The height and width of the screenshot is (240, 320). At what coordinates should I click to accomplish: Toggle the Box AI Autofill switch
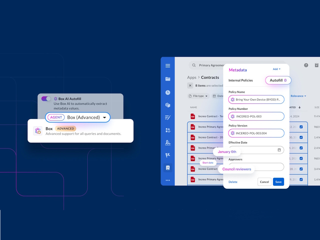pos(46,99)
